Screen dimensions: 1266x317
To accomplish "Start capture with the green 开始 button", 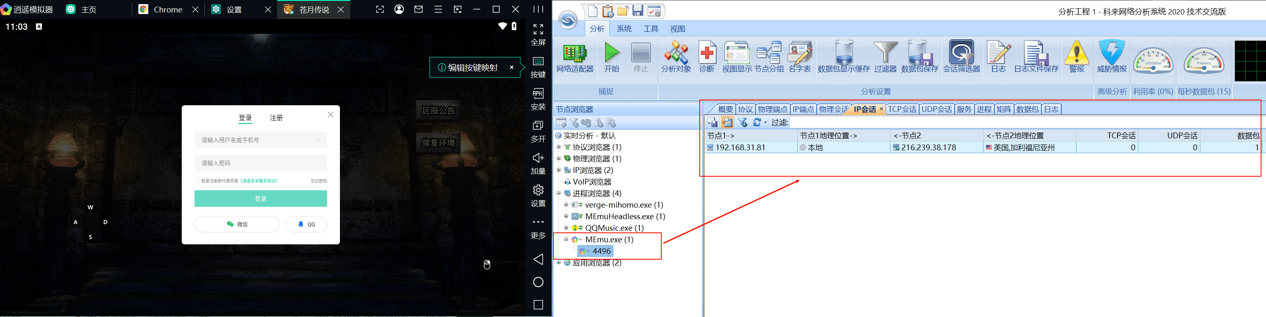I will (x=612, y=57).
